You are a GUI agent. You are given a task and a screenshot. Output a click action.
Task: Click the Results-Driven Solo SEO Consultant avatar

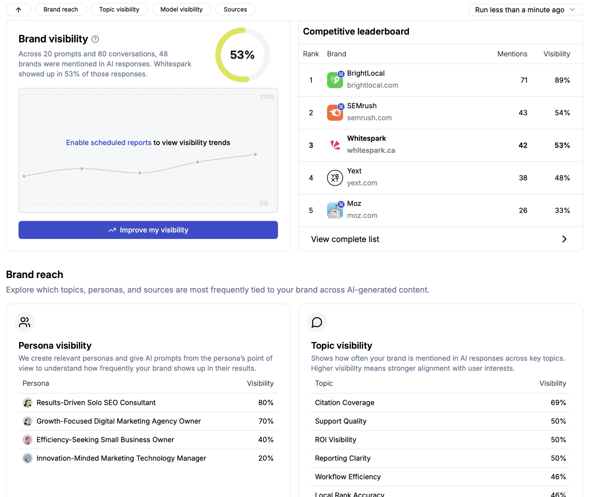[28, 403]
